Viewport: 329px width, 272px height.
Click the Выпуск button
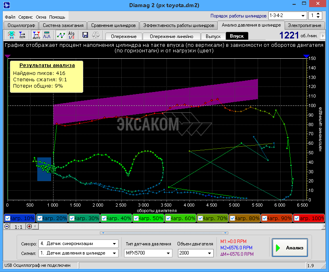coord(213,36)
